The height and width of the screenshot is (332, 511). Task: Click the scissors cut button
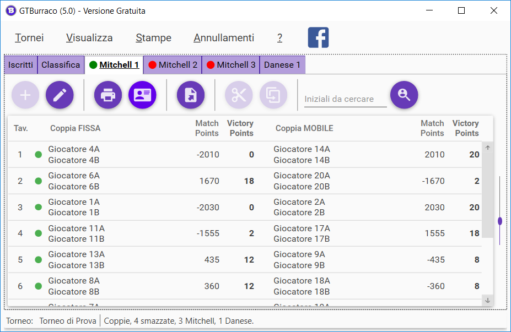tap(239, 95)
